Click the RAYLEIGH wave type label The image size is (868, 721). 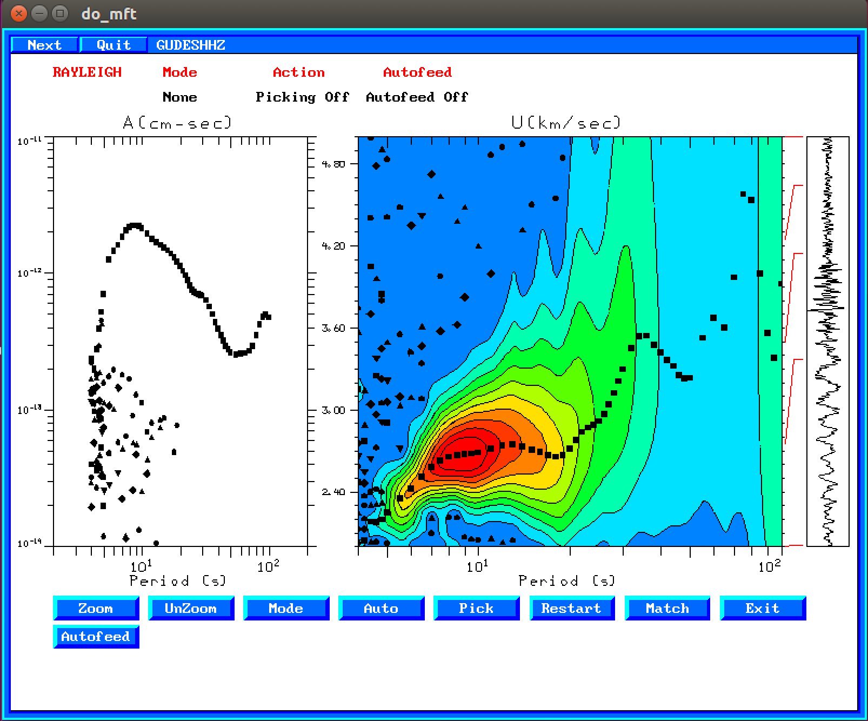point(87,72)
